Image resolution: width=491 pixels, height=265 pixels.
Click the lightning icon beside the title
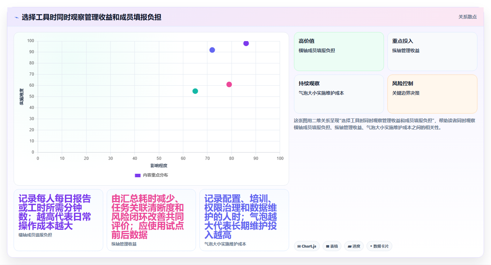(x=16, y=17)
